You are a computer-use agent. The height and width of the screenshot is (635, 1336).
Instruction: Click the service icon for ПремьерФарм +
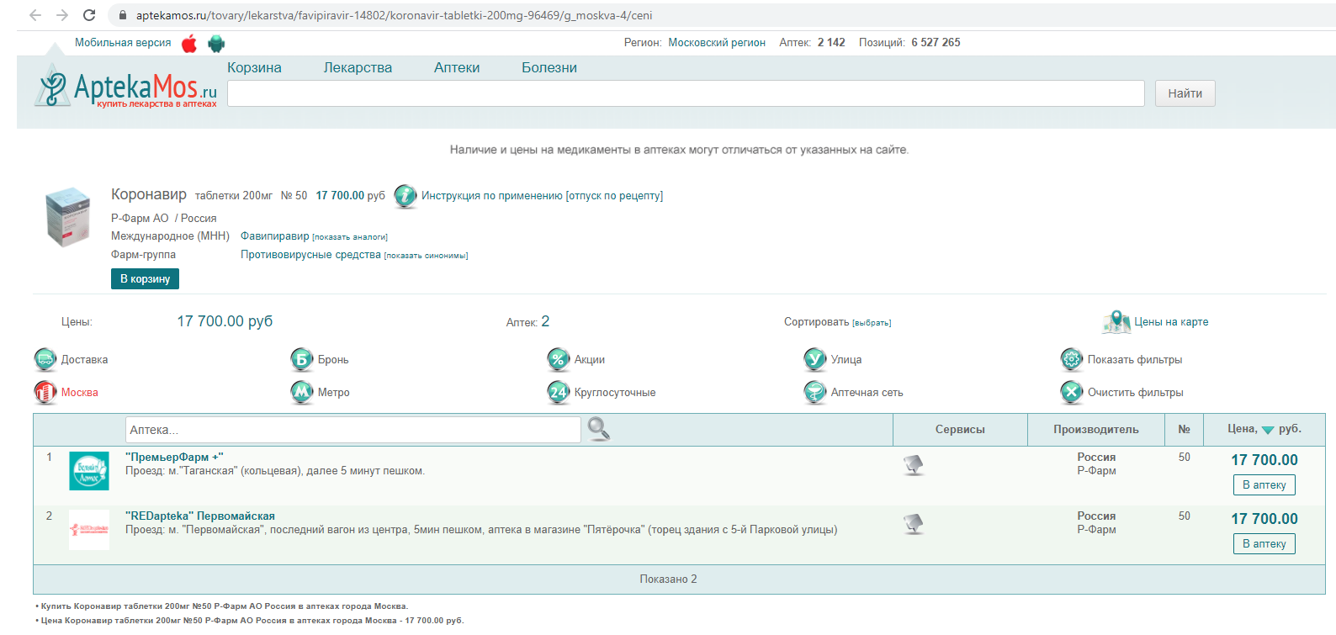pyautogui.click(x=913, y=464)
